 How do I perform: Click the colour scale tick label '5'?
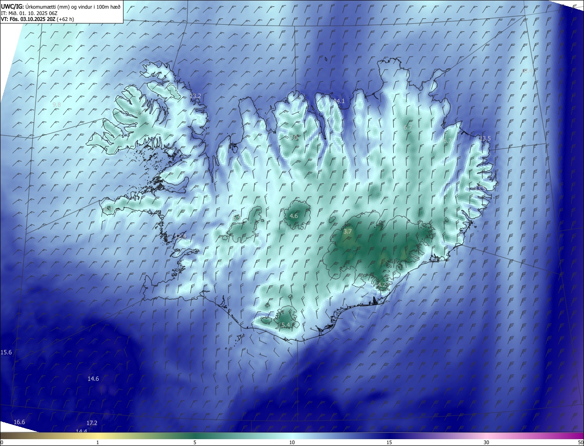(195, 442)
